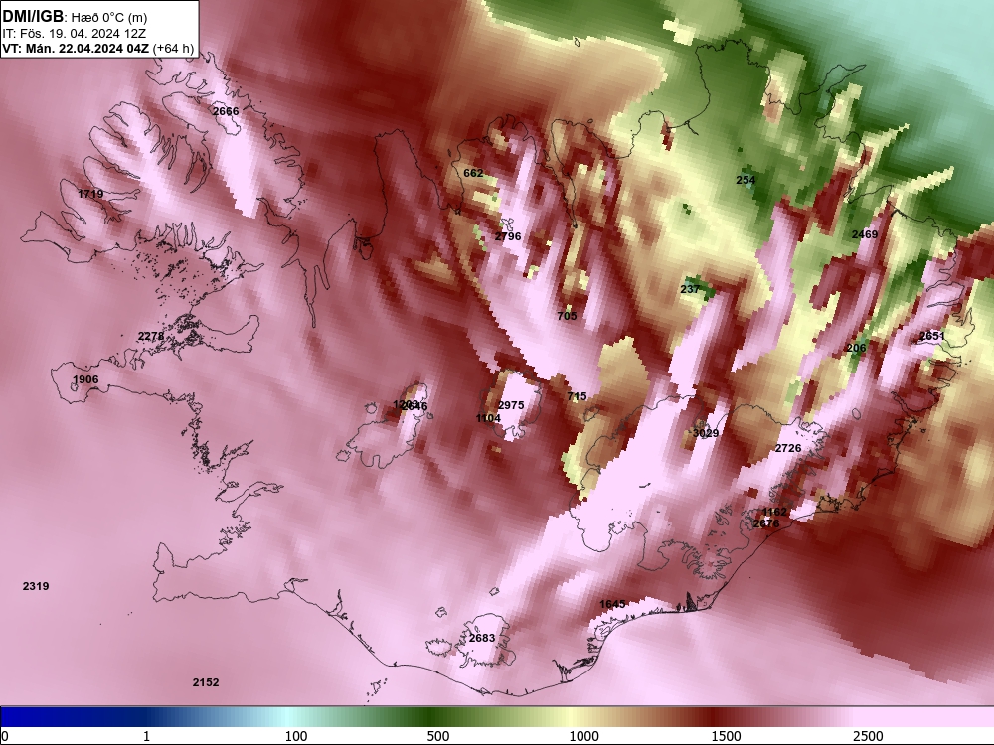Select the 2676 value label
Image resolution: width=994 pixels, height=745 pixels.
[765, 523]
